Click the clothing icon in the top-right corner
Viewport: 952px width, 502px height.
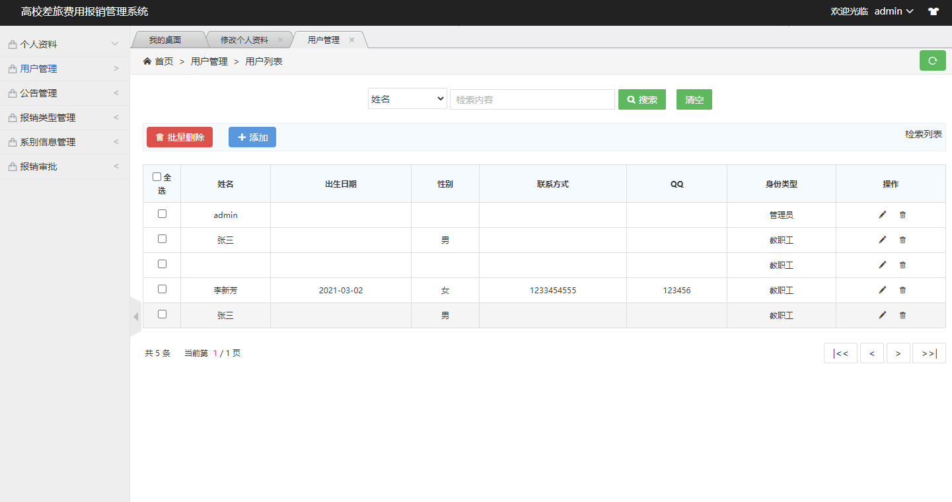click(933, 11)
